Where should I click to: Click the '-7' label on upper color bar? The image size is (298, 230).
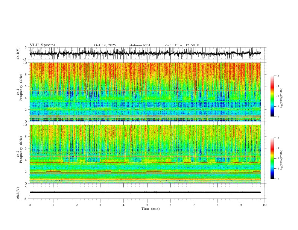pos(277,117)
